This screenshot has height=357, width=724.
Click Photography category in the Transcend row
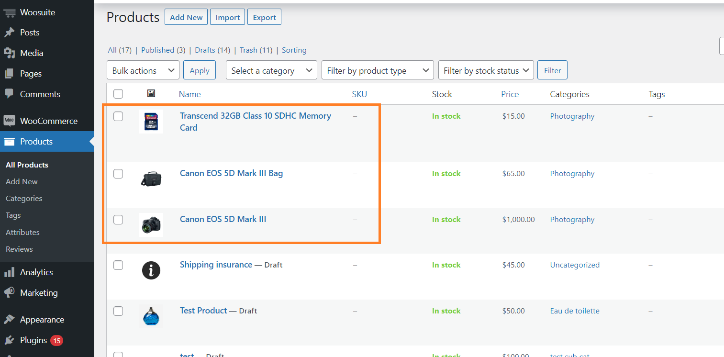(x=572, y=116)
